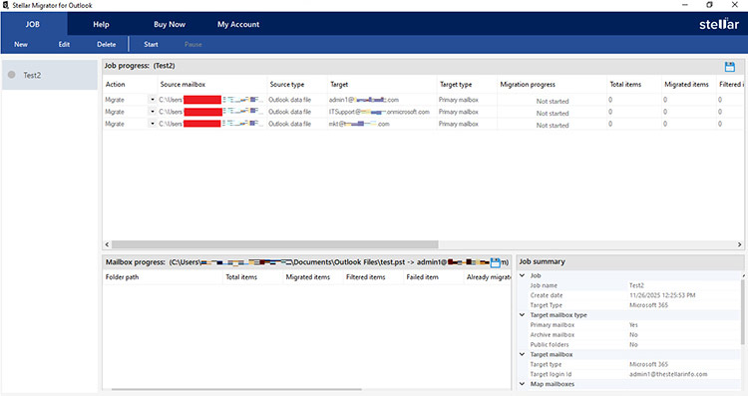Screen dimensions: 748x396
Task: Open Action dropdown for ITSupport mailbox row
Action: pyautogui.click(x=153, y=112)
